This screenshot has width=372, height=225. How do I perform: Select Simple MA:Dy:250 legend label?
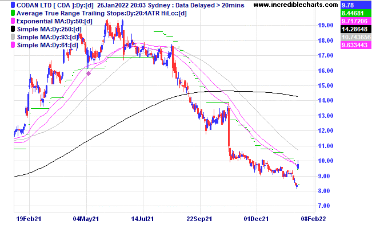[x=49, y=30]
